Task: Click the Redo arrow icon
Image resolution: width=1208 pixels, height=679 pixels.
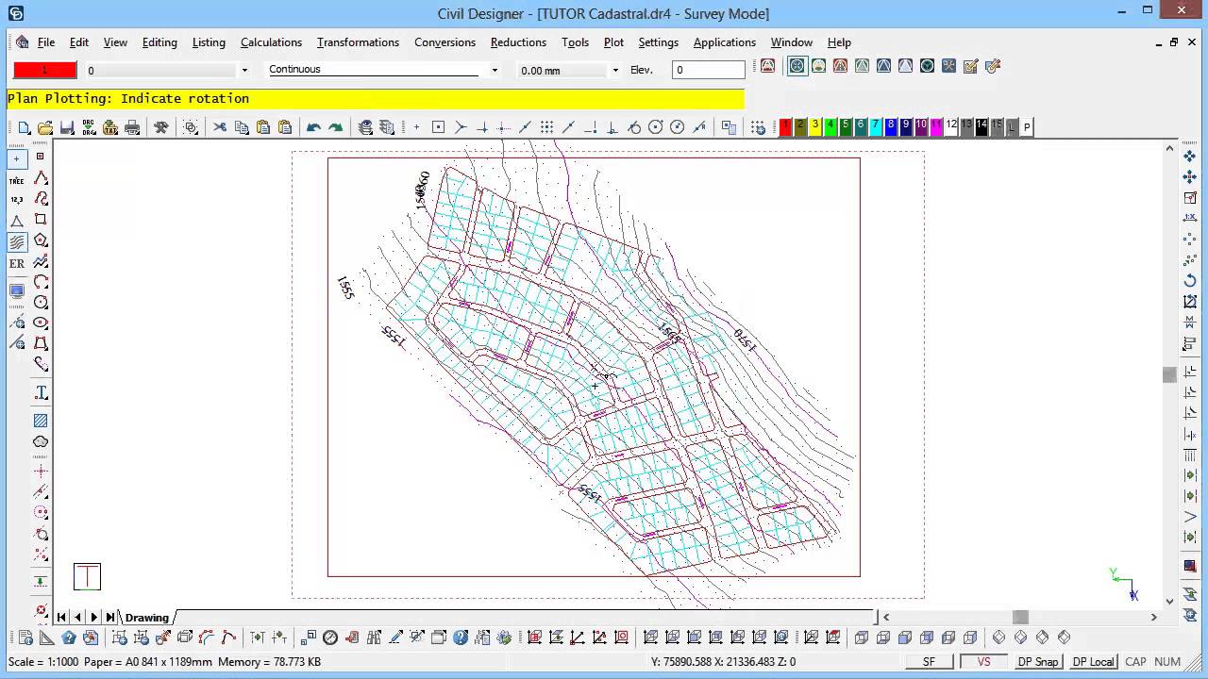Action: 335,127
